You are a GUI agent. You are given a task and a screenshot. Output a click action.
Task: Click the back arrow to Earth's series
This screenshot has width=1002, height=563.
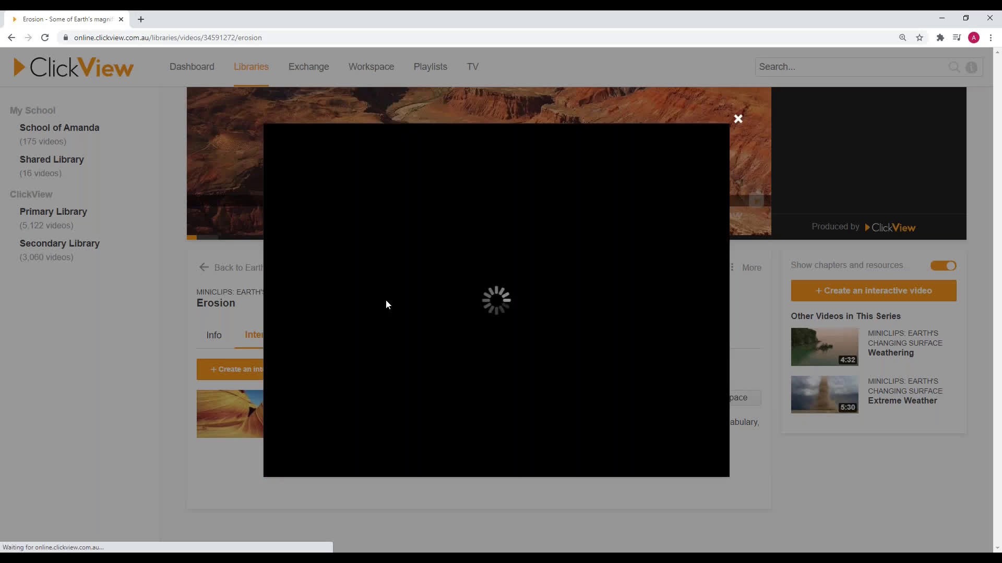click(x=205, y=267)
